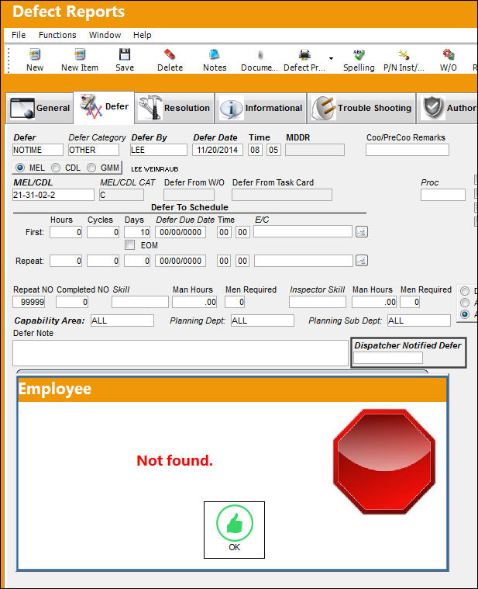Viewport: 478px width, 589px height.
Task: Click the Defer Date field
Action: 218,150
